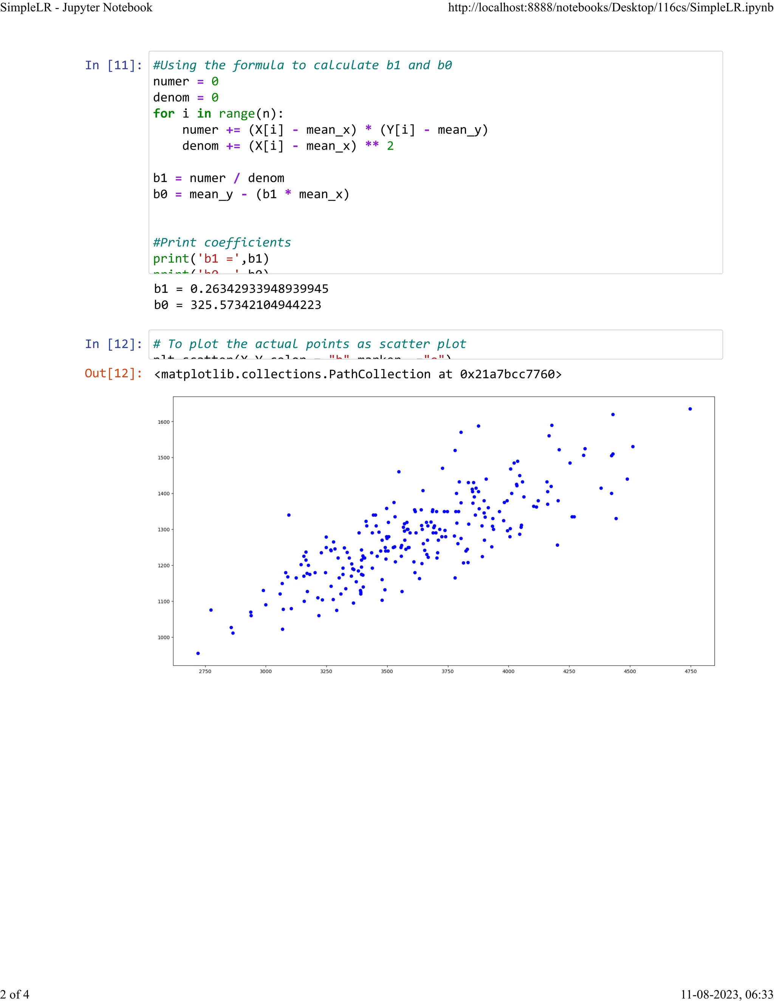Click the x-axis tick label 3750
Viewport: 774px width, 1001px height.
pyautogui.click(x=447, y=672)
